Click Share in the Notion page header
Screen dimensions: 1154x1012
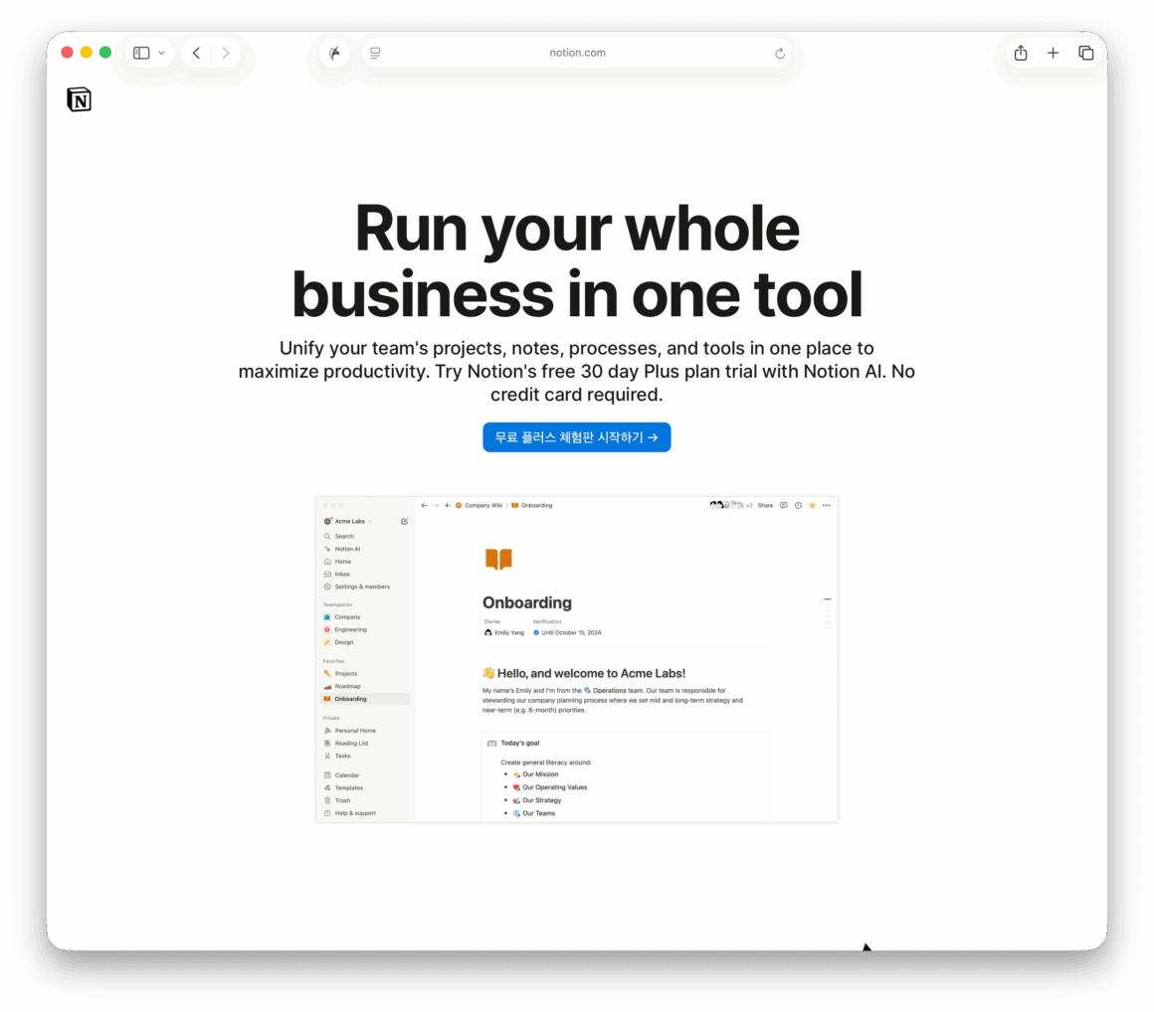[x=765, y=505]
